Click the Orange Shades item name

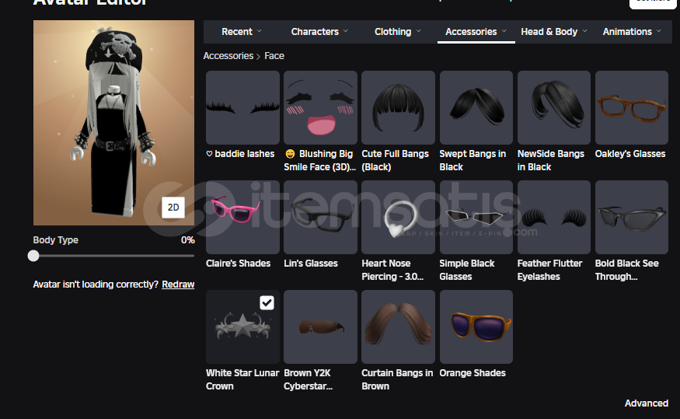coord(473,373)
